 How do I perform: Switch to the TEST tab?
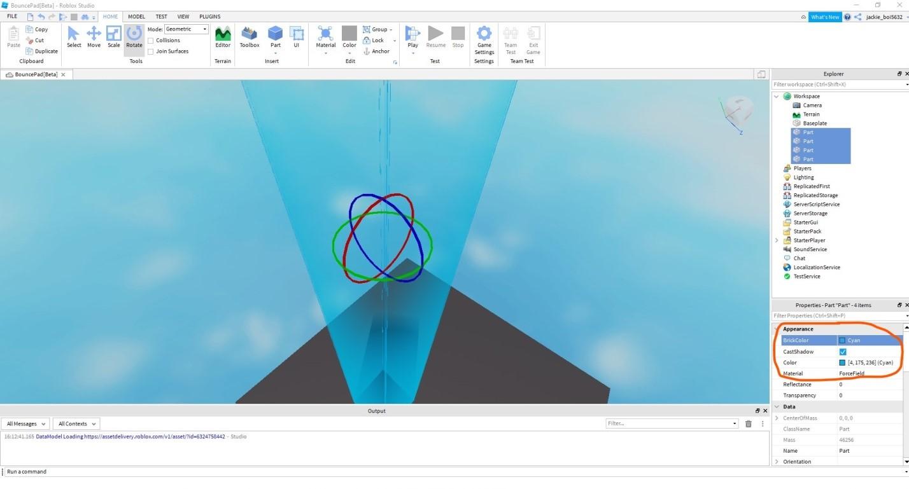pos(162,17)
